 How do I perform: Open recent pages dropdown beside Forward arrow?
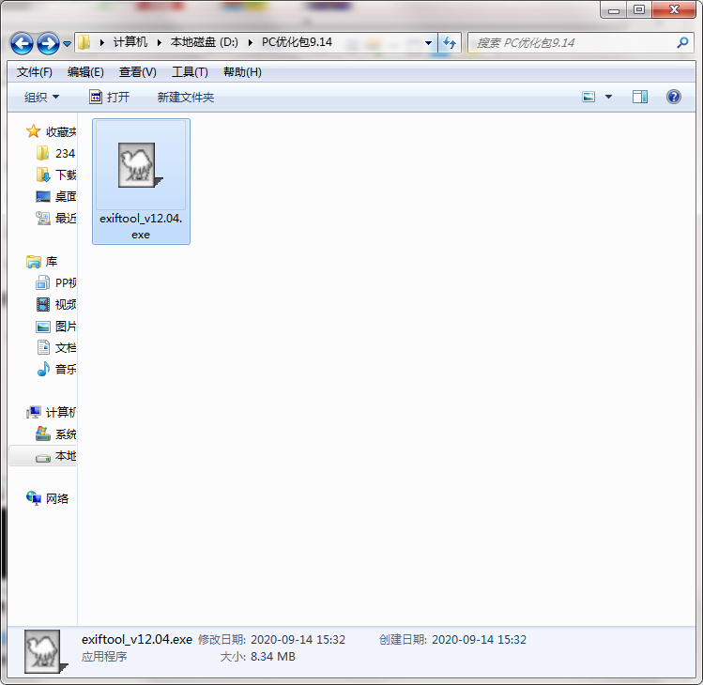click(x=67, y=43)
